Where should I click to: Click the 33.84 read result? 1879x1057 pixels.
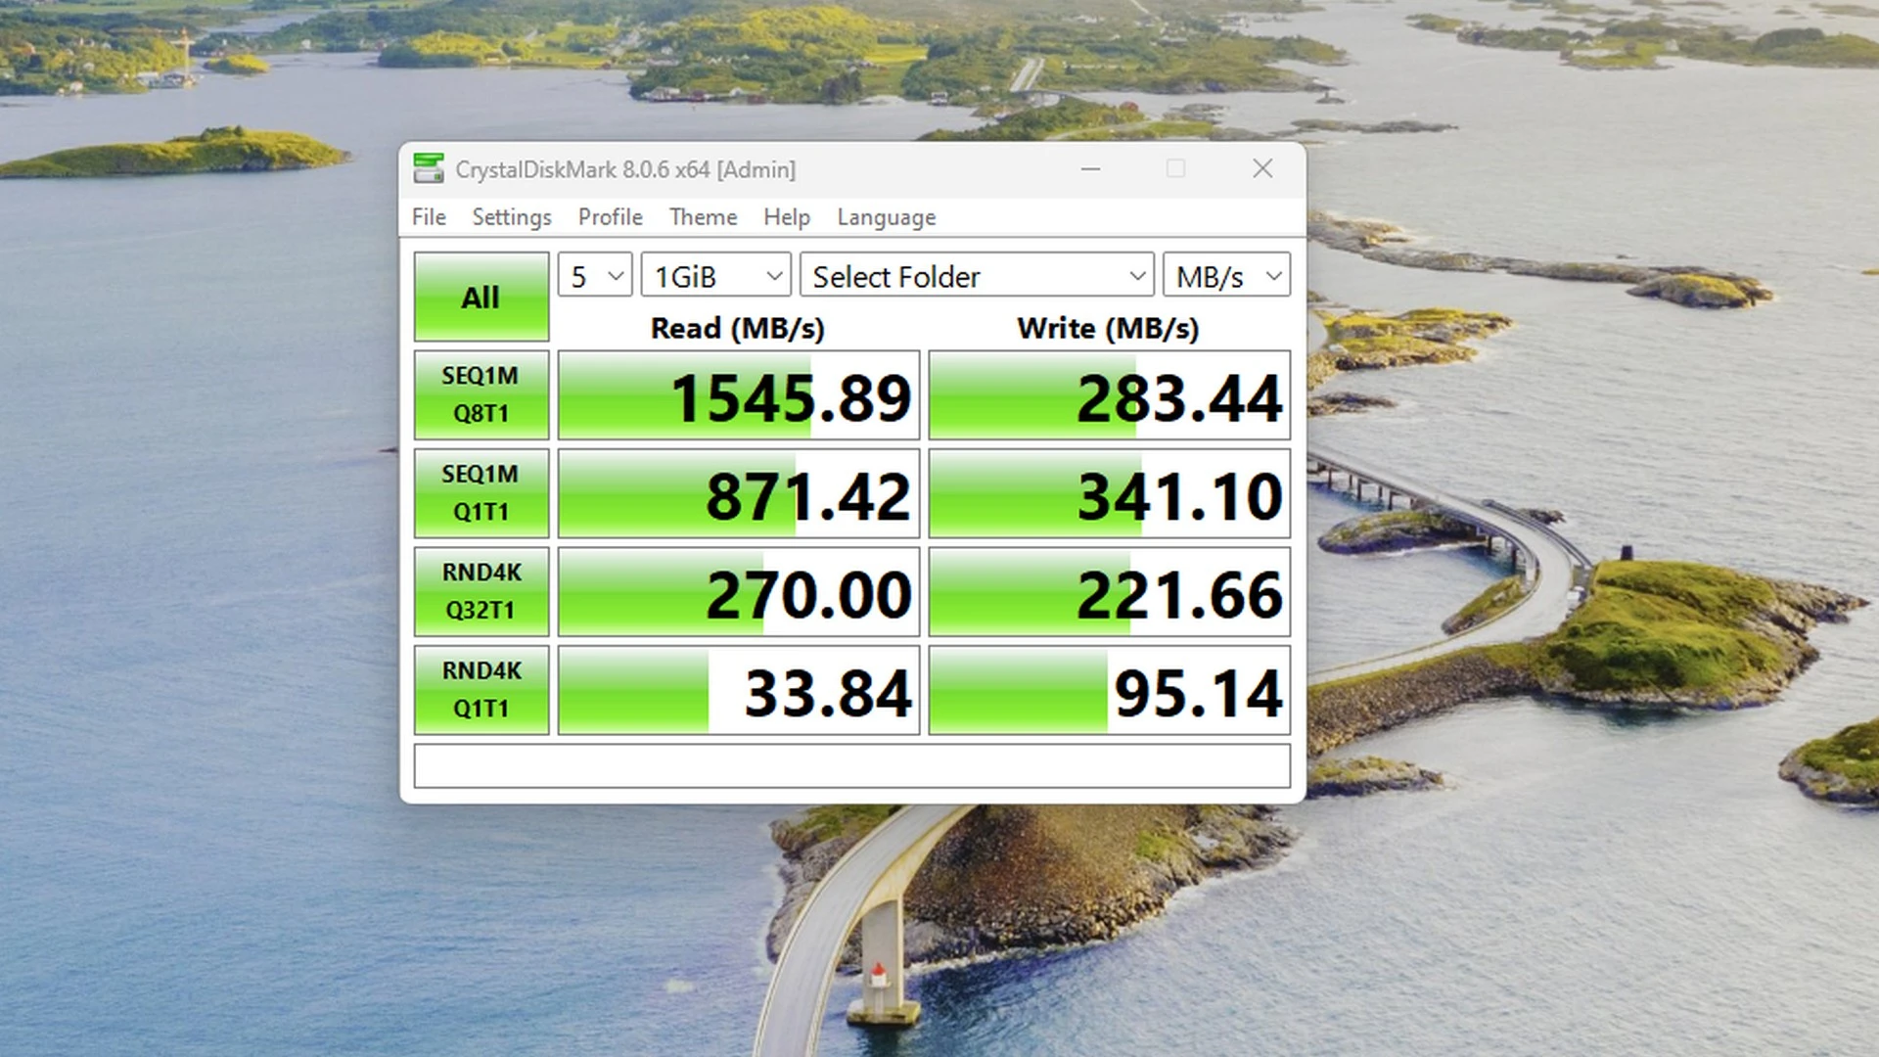(x=739, y=690)
